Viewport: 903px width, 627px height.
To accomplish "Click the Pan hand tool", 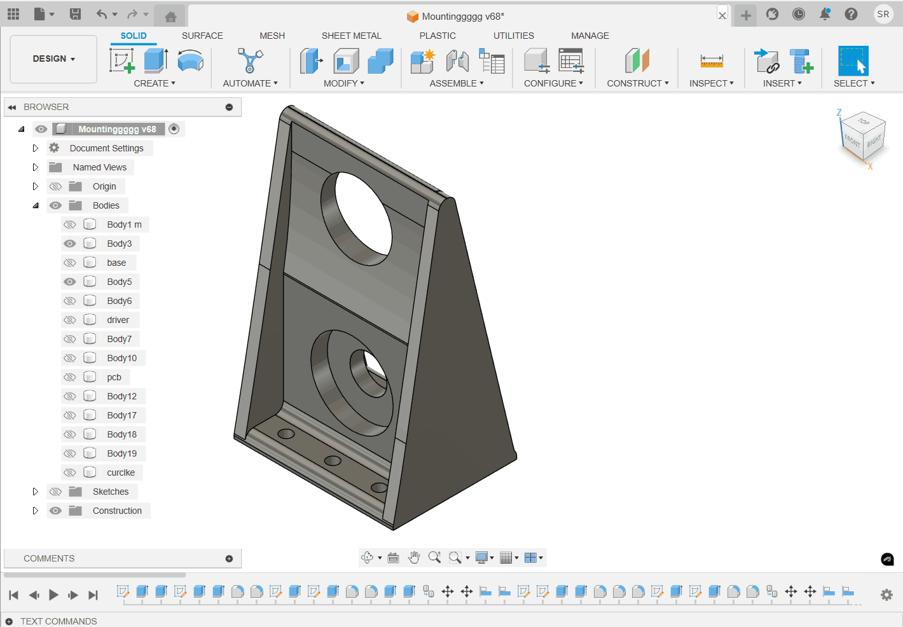I will click(x=414, y=558).
